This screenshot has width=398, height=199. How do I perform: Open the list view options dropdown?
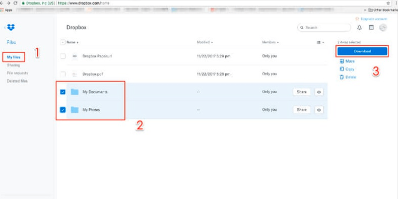[x=320, y=42]
